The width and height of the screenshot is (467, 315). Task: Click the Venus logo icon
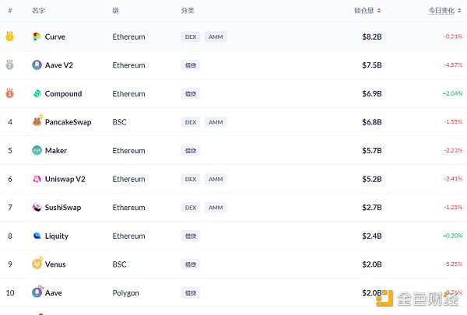[x=37, y=264]
